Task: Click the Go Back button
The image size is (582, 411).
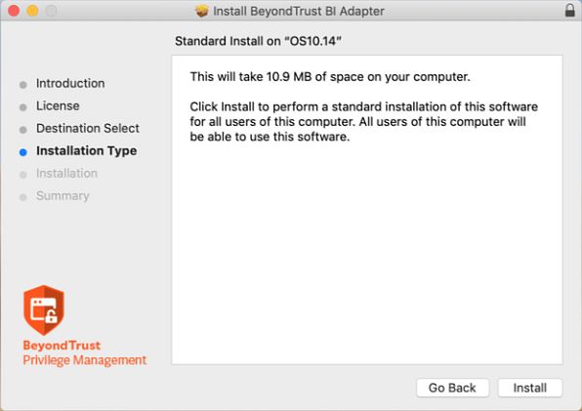Action: [452, 388]
